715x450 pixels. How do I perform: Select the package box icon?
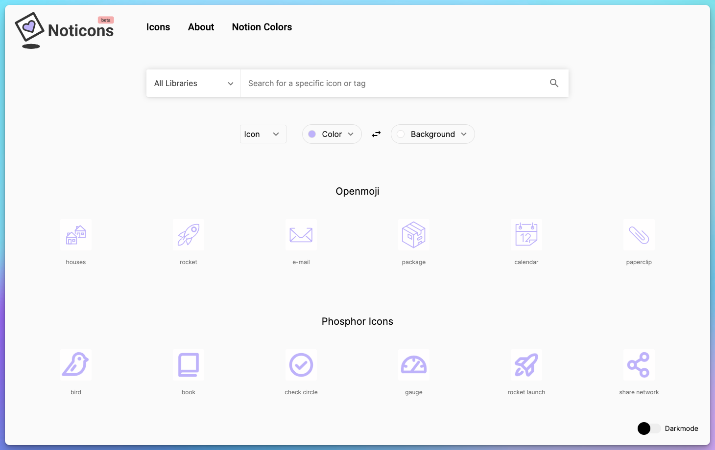414,235
